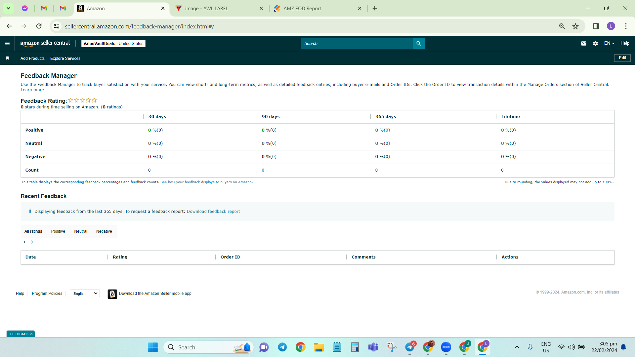Switch to the image - AWL LABEL tab
Screen dimensions: 635x357
click(x=219, y=9)
